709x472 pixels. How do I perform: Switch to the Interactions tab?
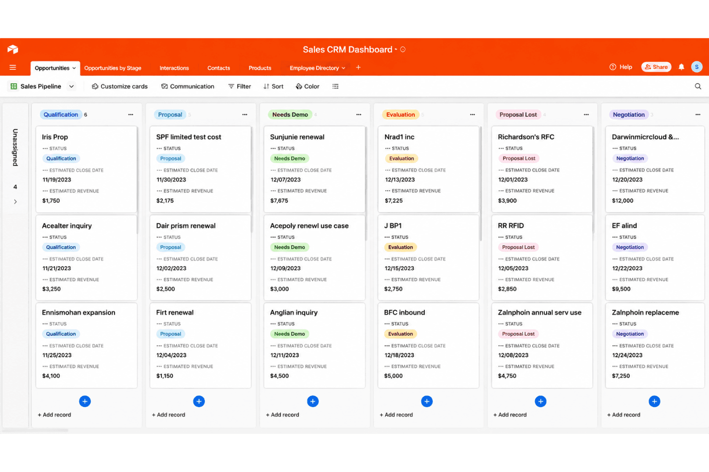174,68
